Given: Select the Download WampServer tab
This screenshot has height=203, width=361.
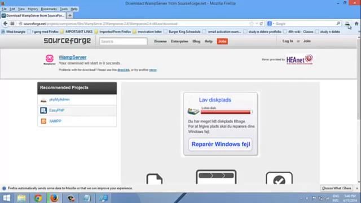Looking at the screenshot, I should 33,15.
